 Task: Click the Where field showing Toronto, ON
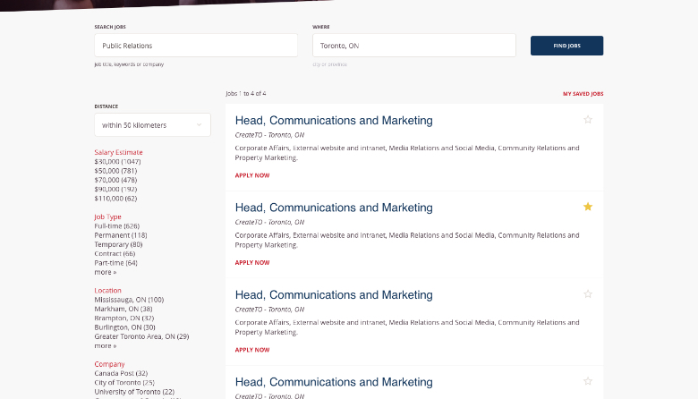pyautogui.click(x=414, y=46)
